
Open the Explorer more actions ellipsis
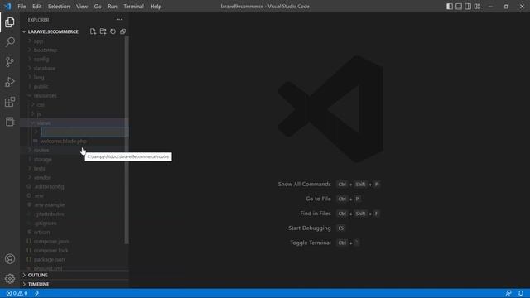(119, 20)
